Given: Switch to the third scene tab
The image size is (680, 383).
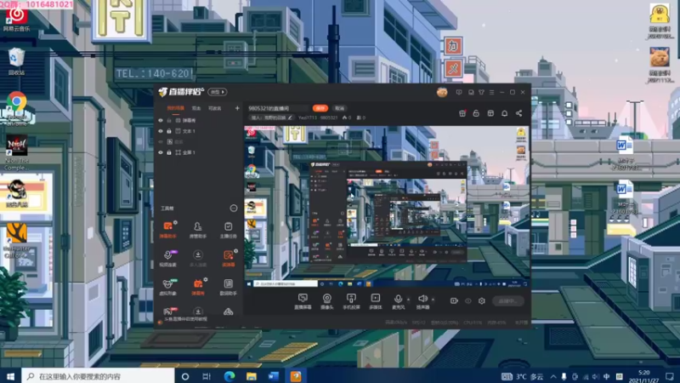Looking at the screenshot, I should point(215,108).
